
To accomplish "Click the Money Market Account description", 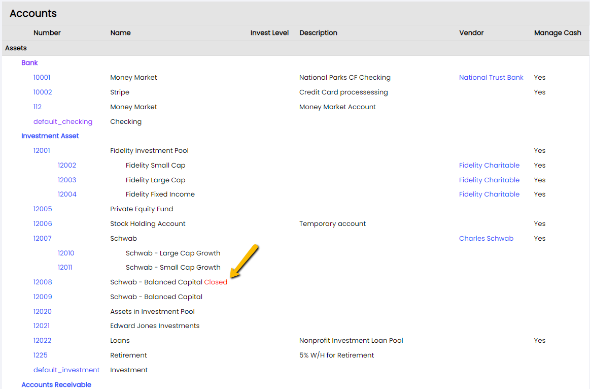I will pos(337,107).
